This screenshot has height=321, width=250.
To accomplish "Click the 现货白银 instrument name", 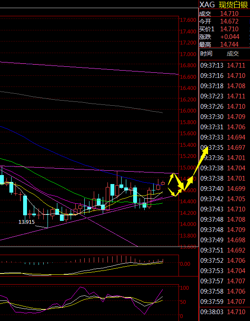I will point(233,5).
